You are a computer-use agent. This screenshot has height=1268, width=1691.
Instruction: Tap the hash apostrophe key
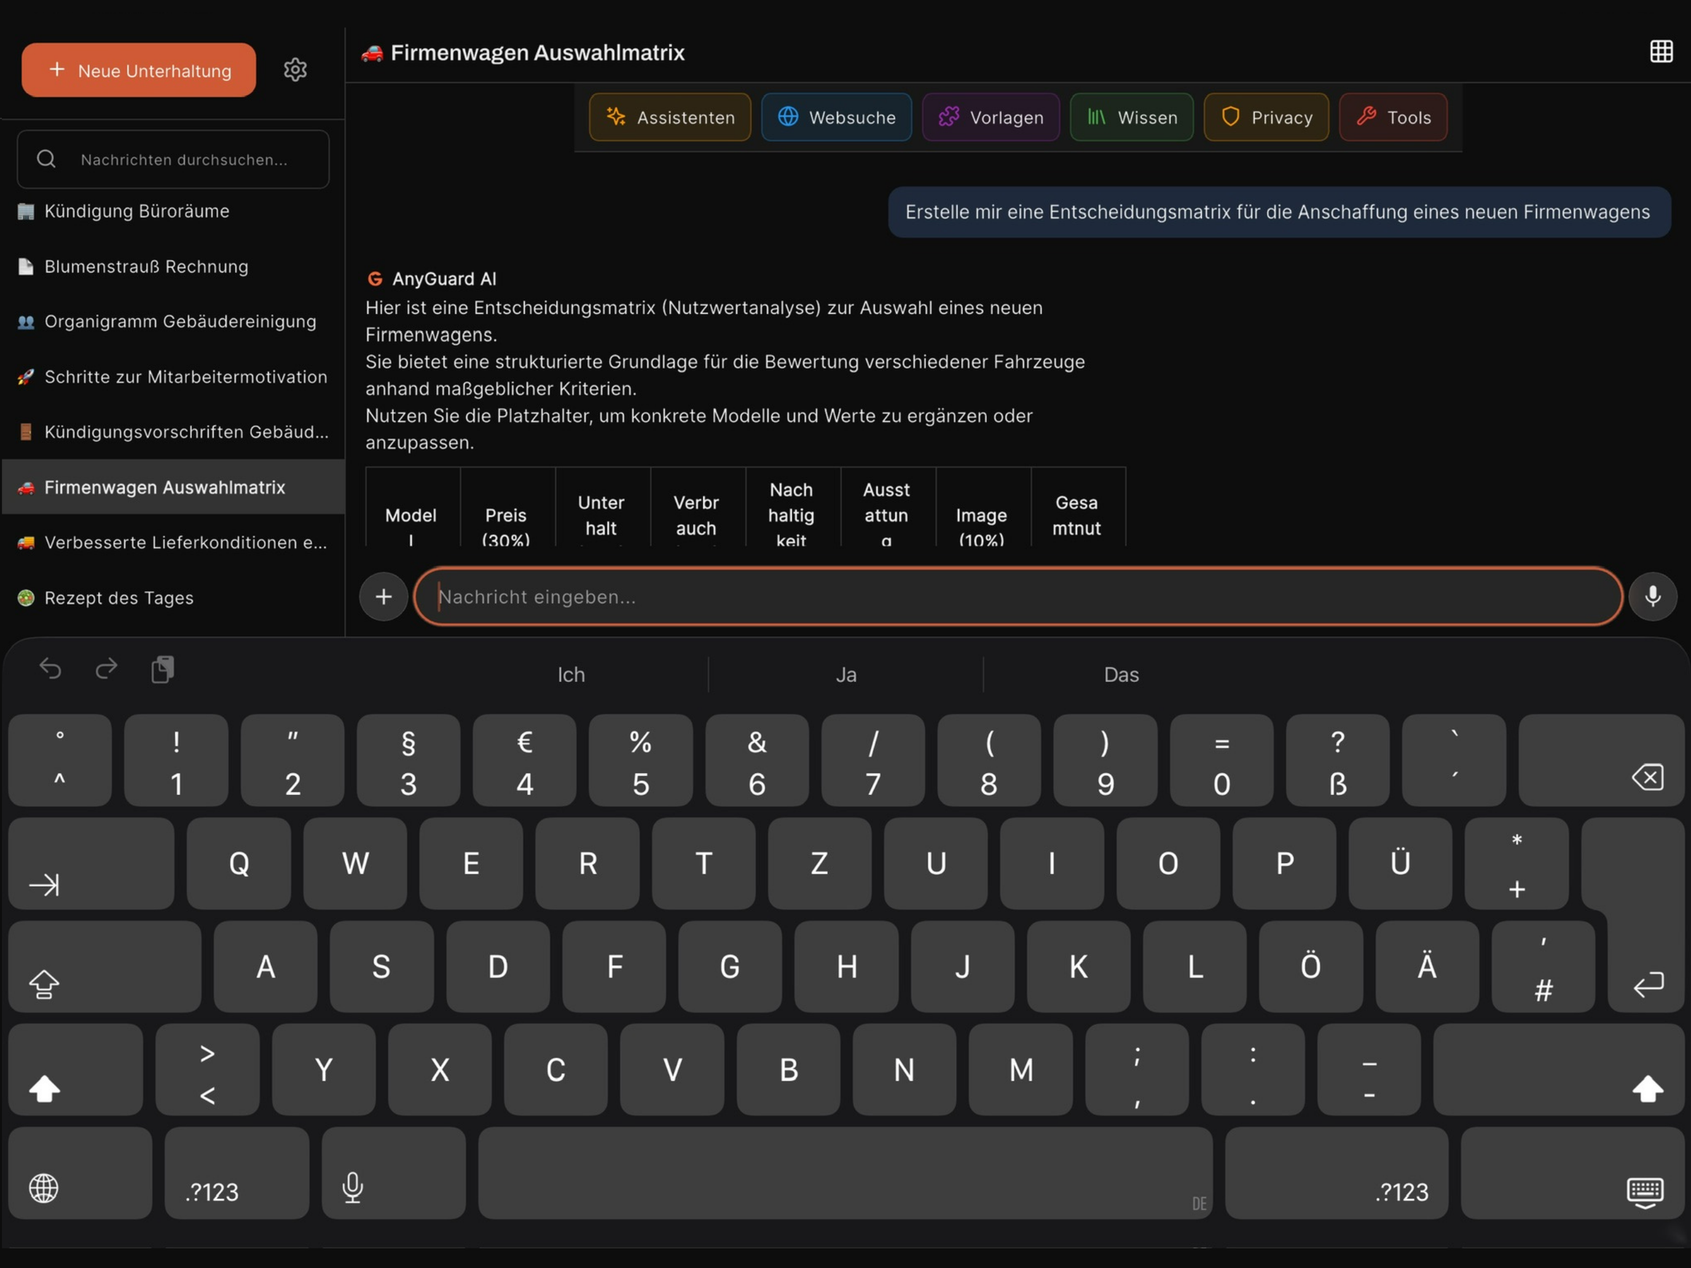pyautogui.click(x=1544, y=967)
